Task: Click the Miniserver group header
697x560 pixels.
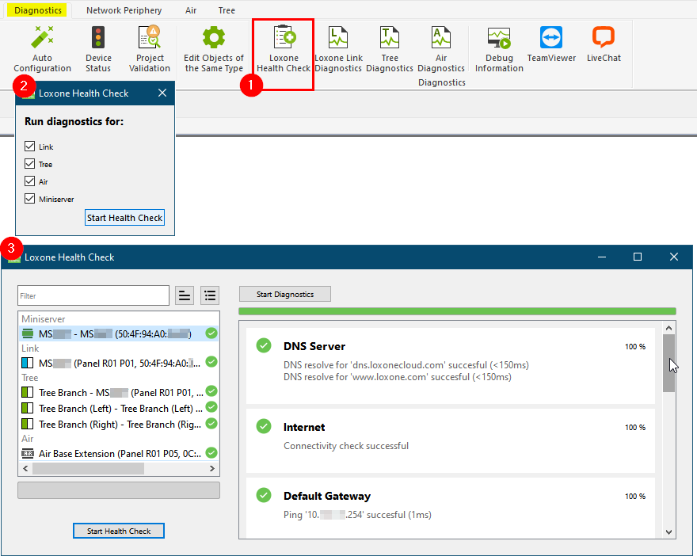Action: [43, 319]
